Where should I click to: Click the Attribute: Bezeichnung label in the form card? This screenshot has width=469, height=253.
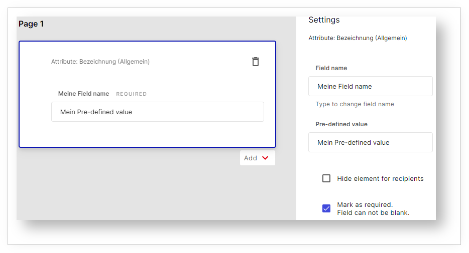click(100, 62)
